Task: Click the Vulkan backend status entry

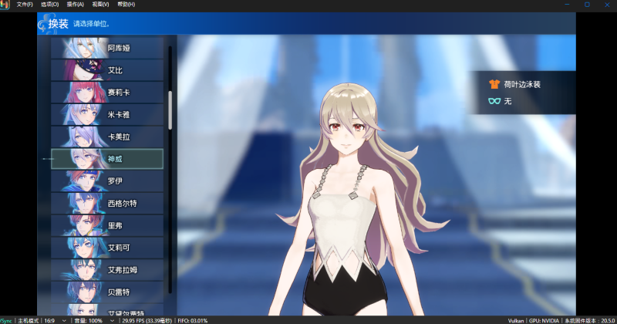Action: (x=515, y=321)
